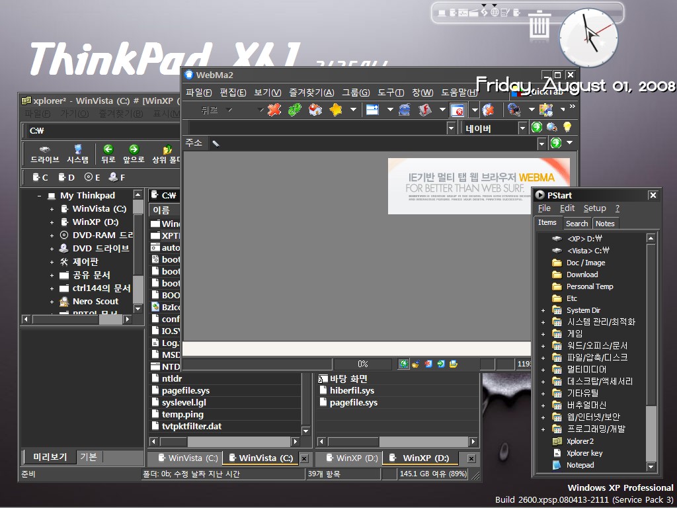Image resolution: width=677 pixels, height=508 pixels.
Task: Open Personal Temp folder in PStart
Action: 583,286
